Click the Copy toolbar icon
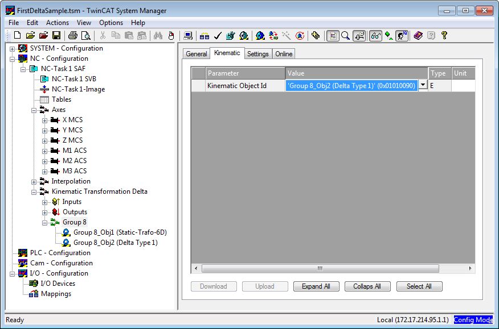 click(116, 36)
